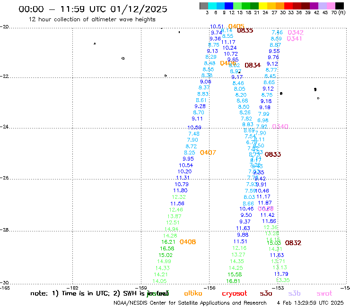The height and width of the screenshot is (307, 350).
Task: Select the black swatch at the legend's end
Action: click(340, 6)
